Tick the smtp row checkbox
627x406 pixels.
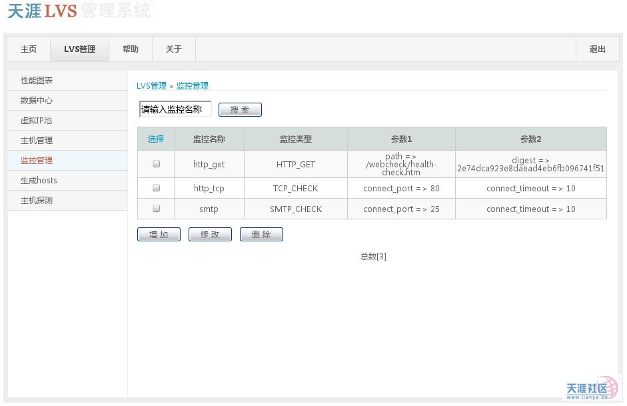157,209
